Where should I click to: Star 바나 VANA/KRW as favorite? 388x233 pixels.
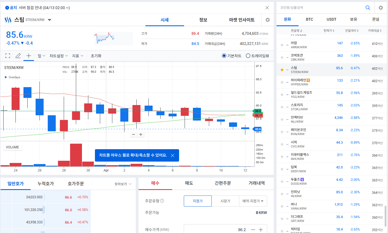point(282,206)
